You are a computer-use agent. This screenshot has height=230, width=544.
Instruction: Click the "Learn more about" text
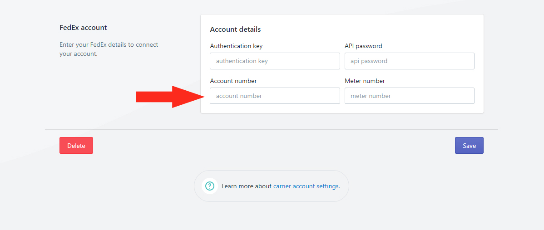(247, 186)
